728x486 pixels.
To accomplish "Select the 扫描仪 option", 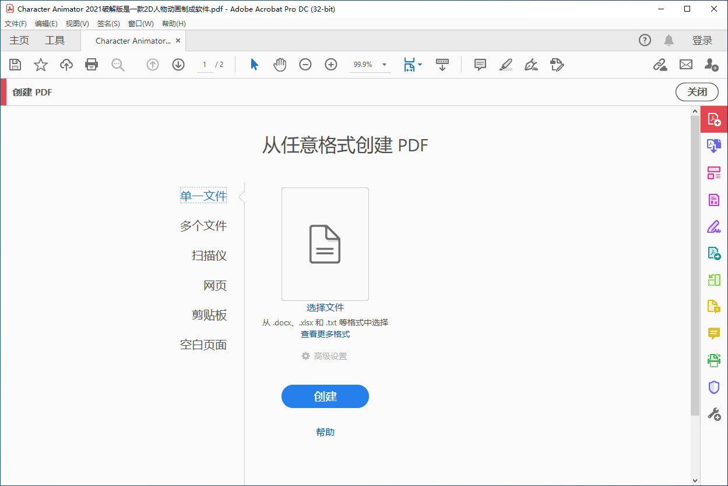I will pos(209,256).
